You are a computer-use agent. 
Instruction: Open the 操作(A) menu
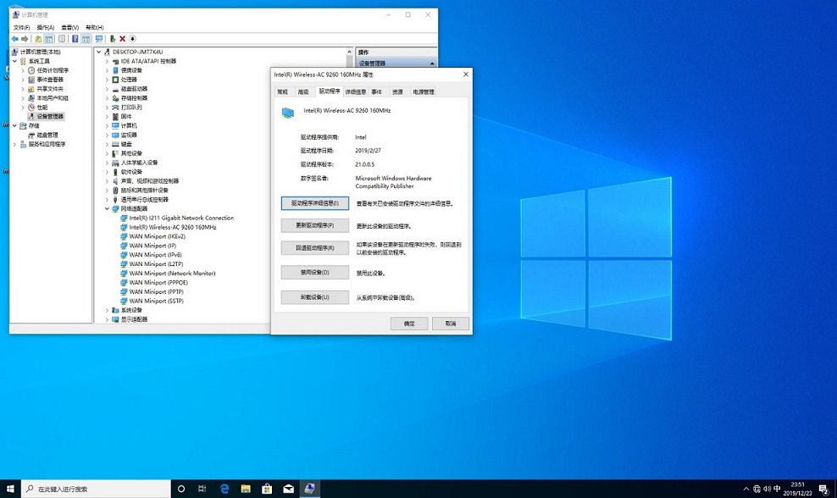point(45,27)
